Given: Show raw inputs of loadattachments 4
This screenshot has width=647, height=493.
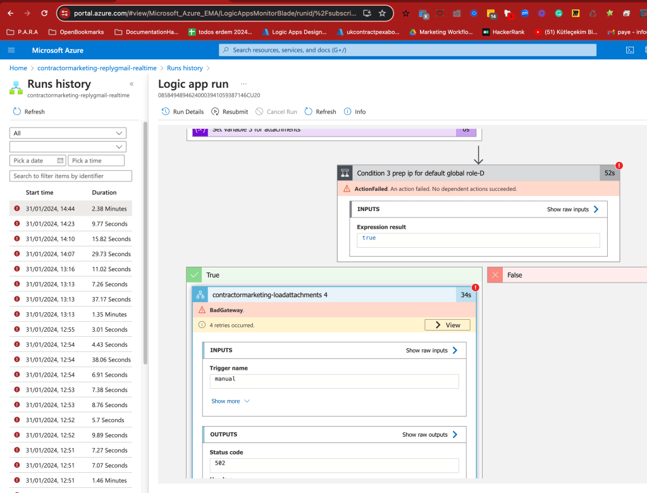Looking at the screenshot, I should pyautogui.click(x=431, y=350).
